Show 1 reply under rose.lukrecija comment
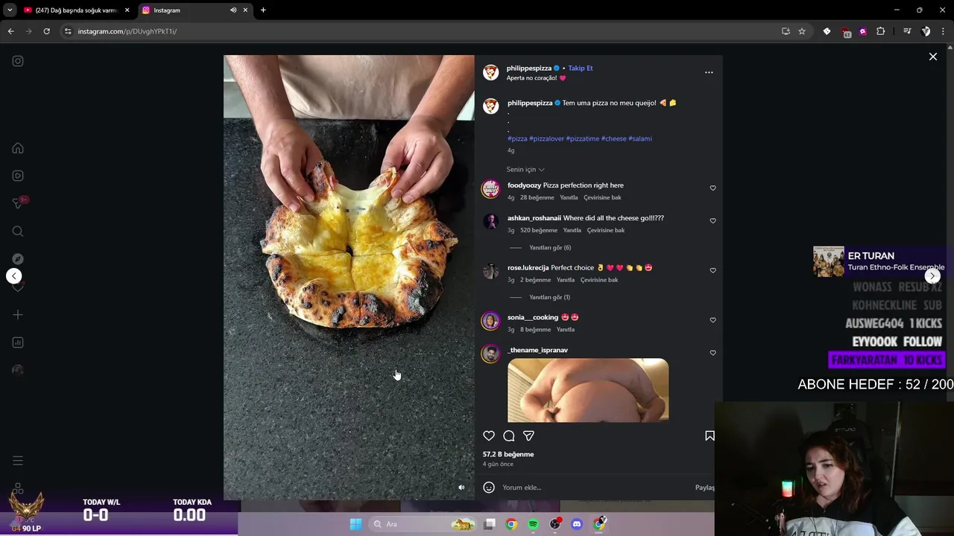The width and height of the screenshot is (954, 536). coord(549,297)
